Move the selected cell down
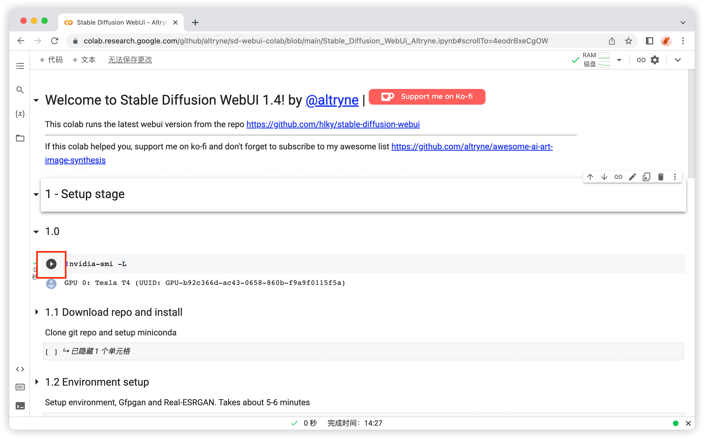The image size is (704, 439). [604, 177]
